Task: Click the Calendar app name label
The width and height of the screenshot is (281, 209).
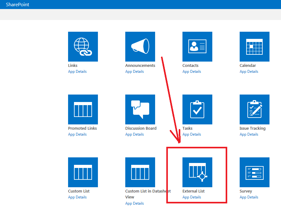Action: coord(248,65)
